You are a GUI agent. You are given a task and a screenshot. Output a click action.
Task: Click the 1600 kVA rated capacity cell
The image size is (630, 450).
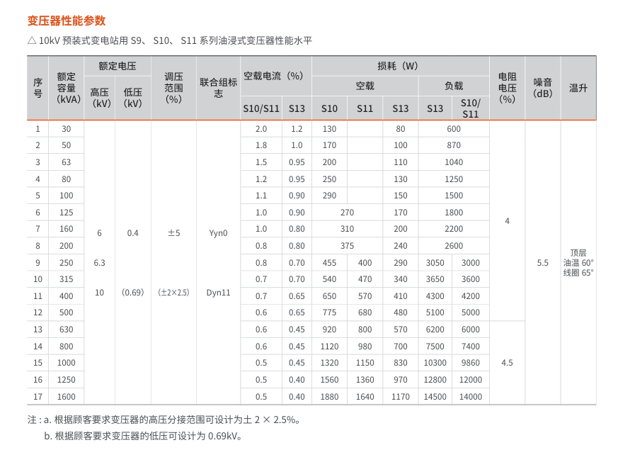tap(67, 396)
